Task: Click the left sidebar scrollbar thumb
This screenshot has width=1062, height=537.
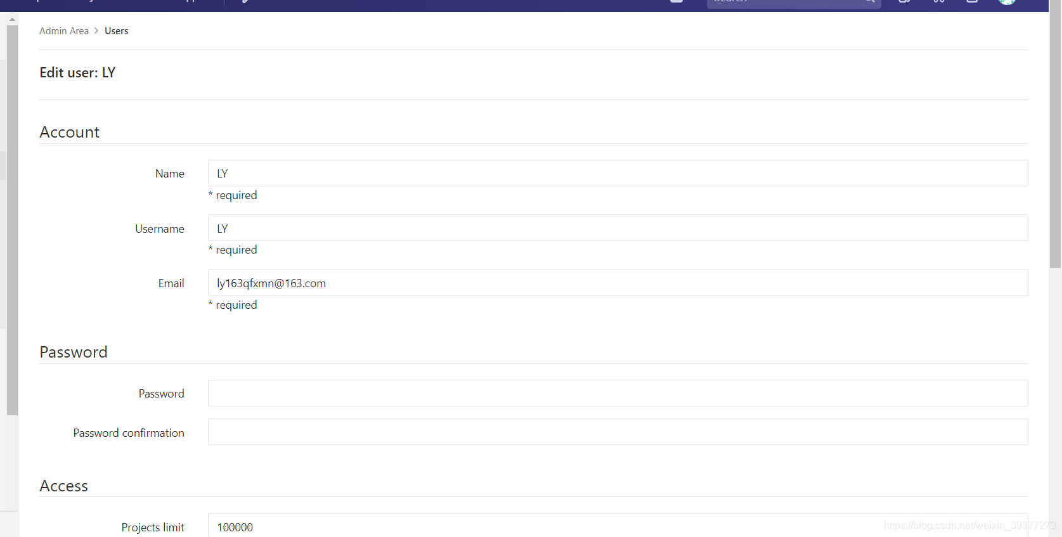Action: 12,220
